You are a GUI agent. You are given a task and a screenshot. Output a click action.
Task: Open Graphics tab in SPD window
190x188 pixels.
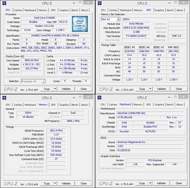[159, 10]
